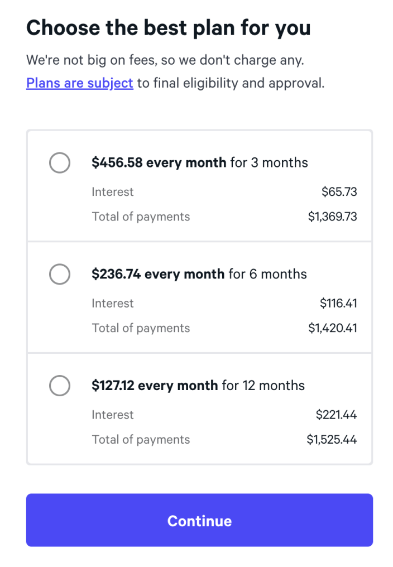Click the "$127.12 every month" plan title
This screenshot has height=567, width=393.
point(155,386)
